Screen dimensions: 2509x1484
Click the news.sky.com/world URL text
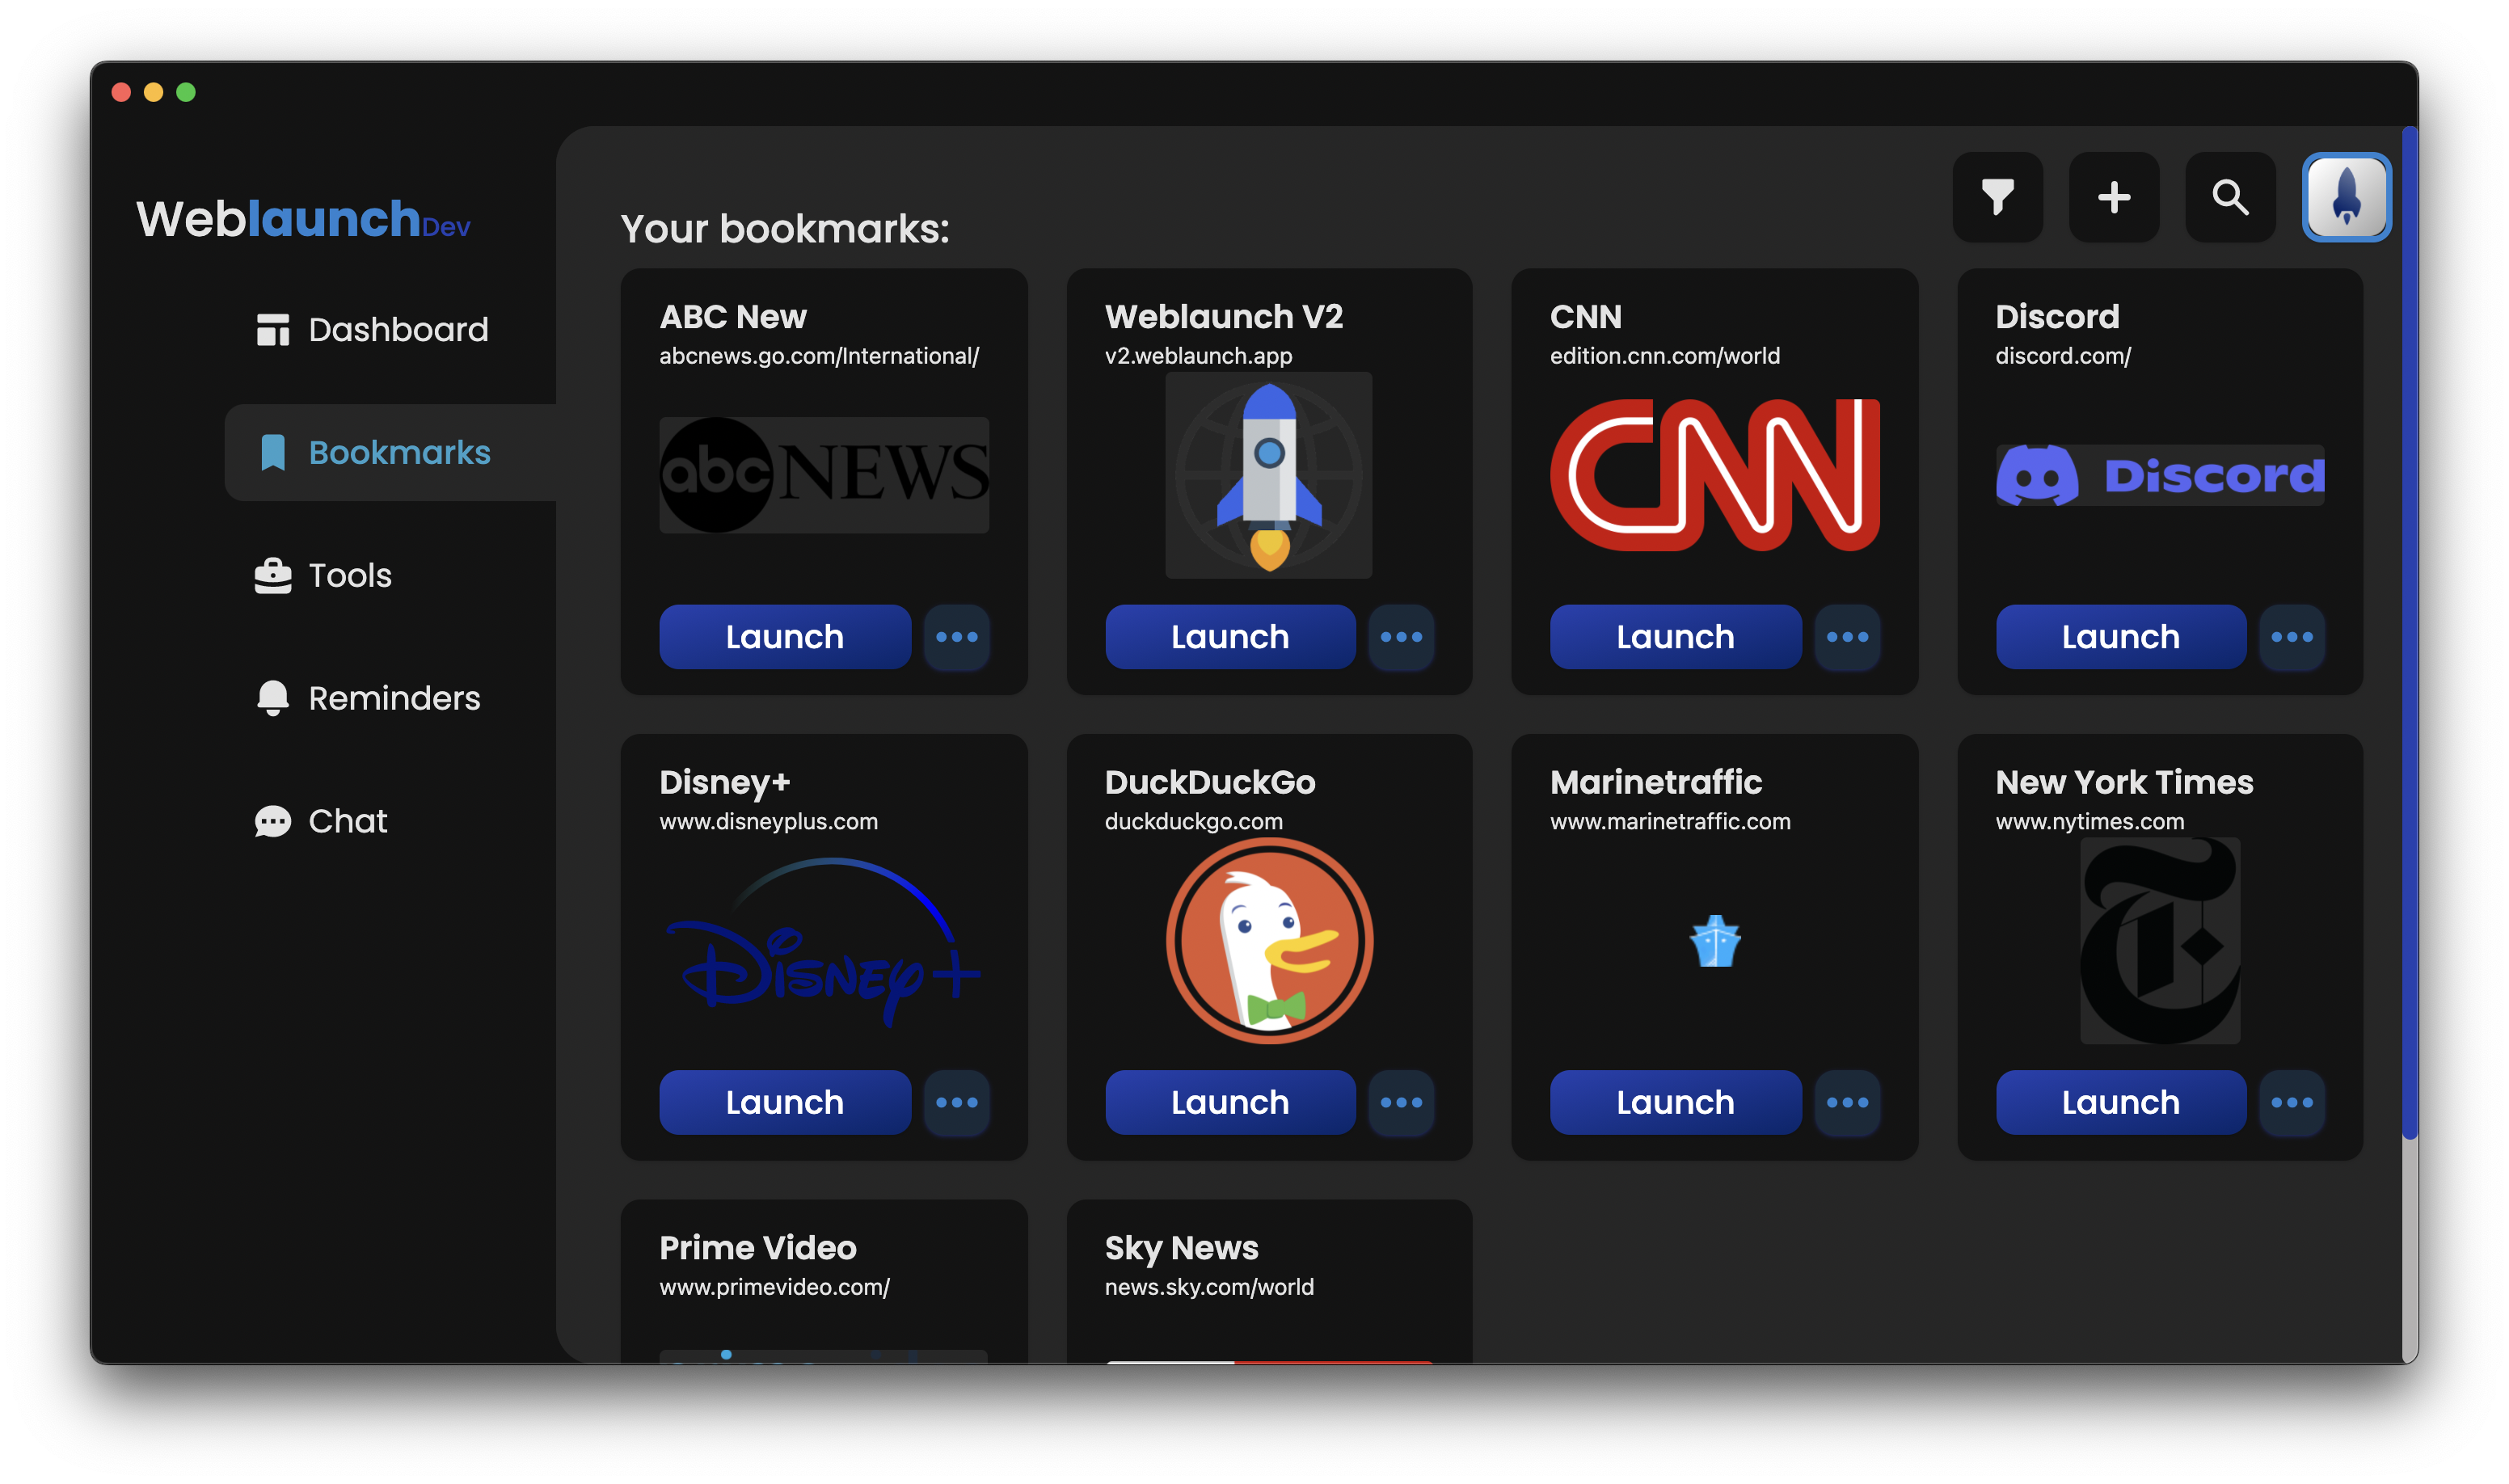click(1209, 1287)
